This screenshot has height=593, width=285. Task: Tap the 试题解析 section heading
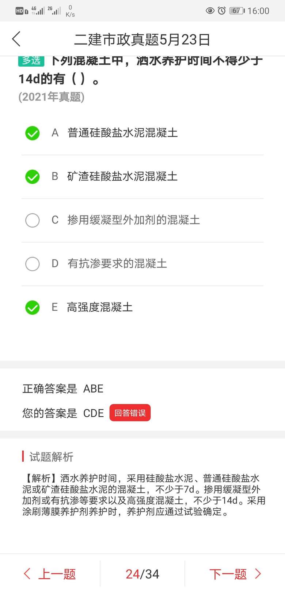click(51, 457)
